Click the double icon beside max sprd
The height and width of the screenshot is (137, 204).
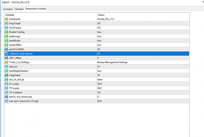pos(6,101)
